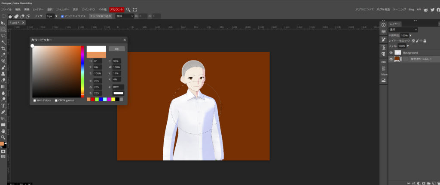Toggle fullscreen mode icon
The image size is (440, 185).
point(135,9)
